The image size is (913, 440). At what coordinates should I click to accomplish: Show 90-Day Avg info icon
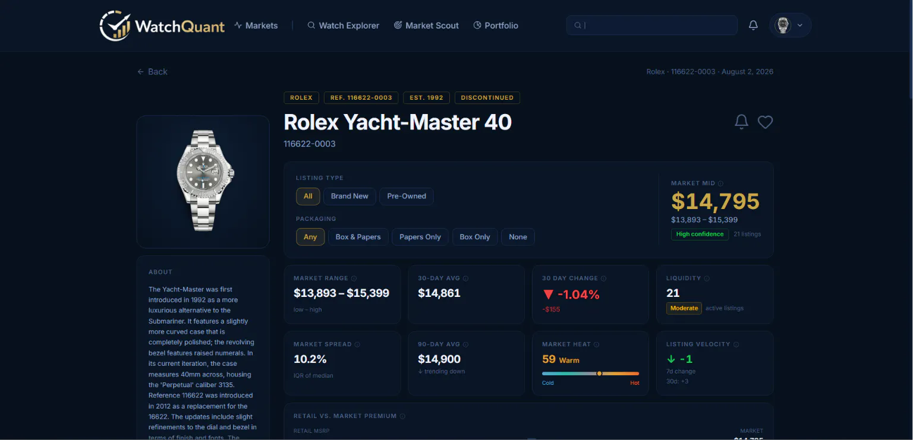tap(467, 344)
